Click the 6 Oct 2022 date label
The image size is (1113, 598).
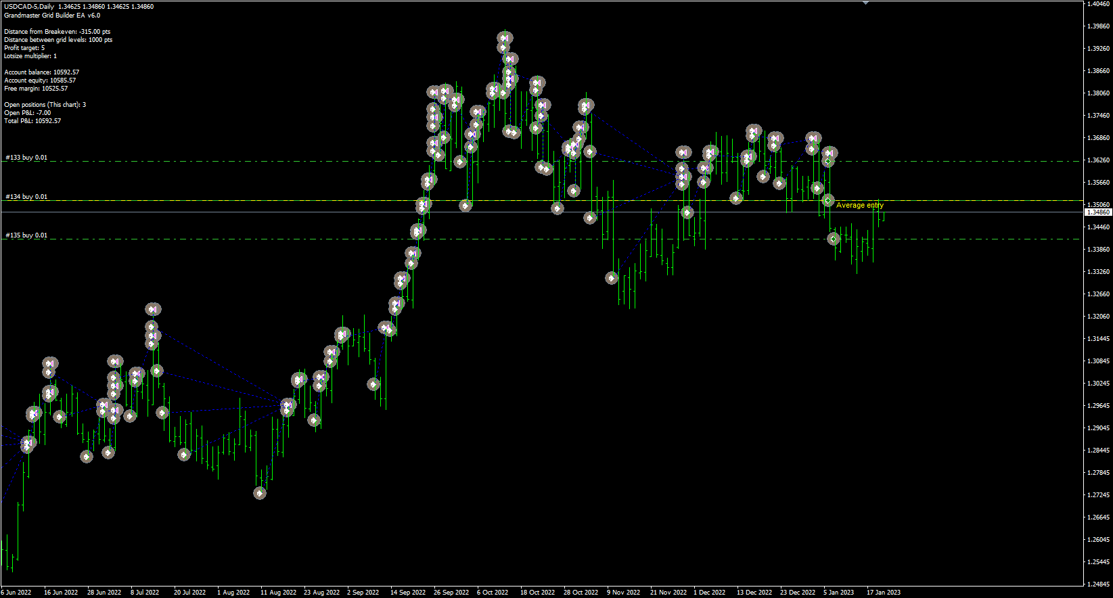(492, 593)
